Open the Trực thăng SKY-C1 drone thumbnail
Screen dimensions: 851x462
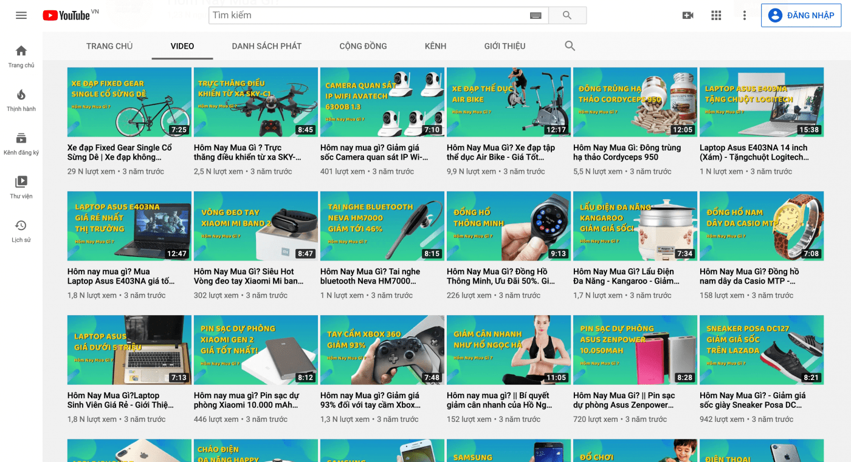pyautogui.click(x=256, y=102)
